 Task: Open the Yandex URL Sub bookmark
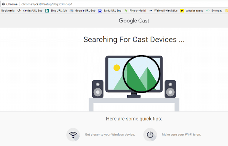(x=32, y=11)
